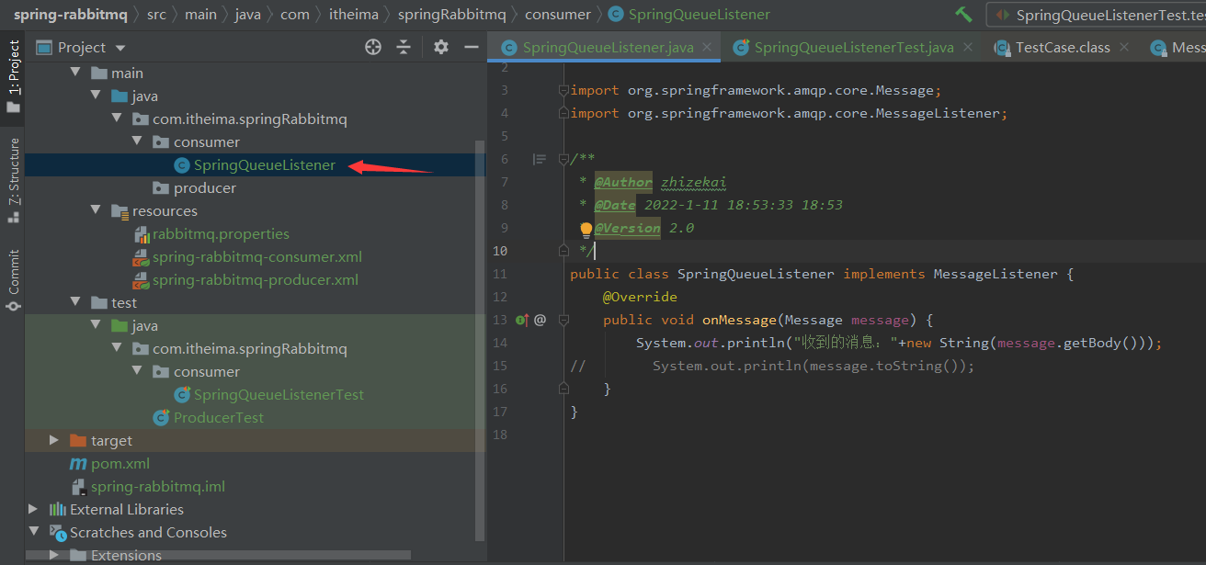Fold the Javadoc comment at line 6
Screen dimensions: 1206x565
click(x=564, y=159)
